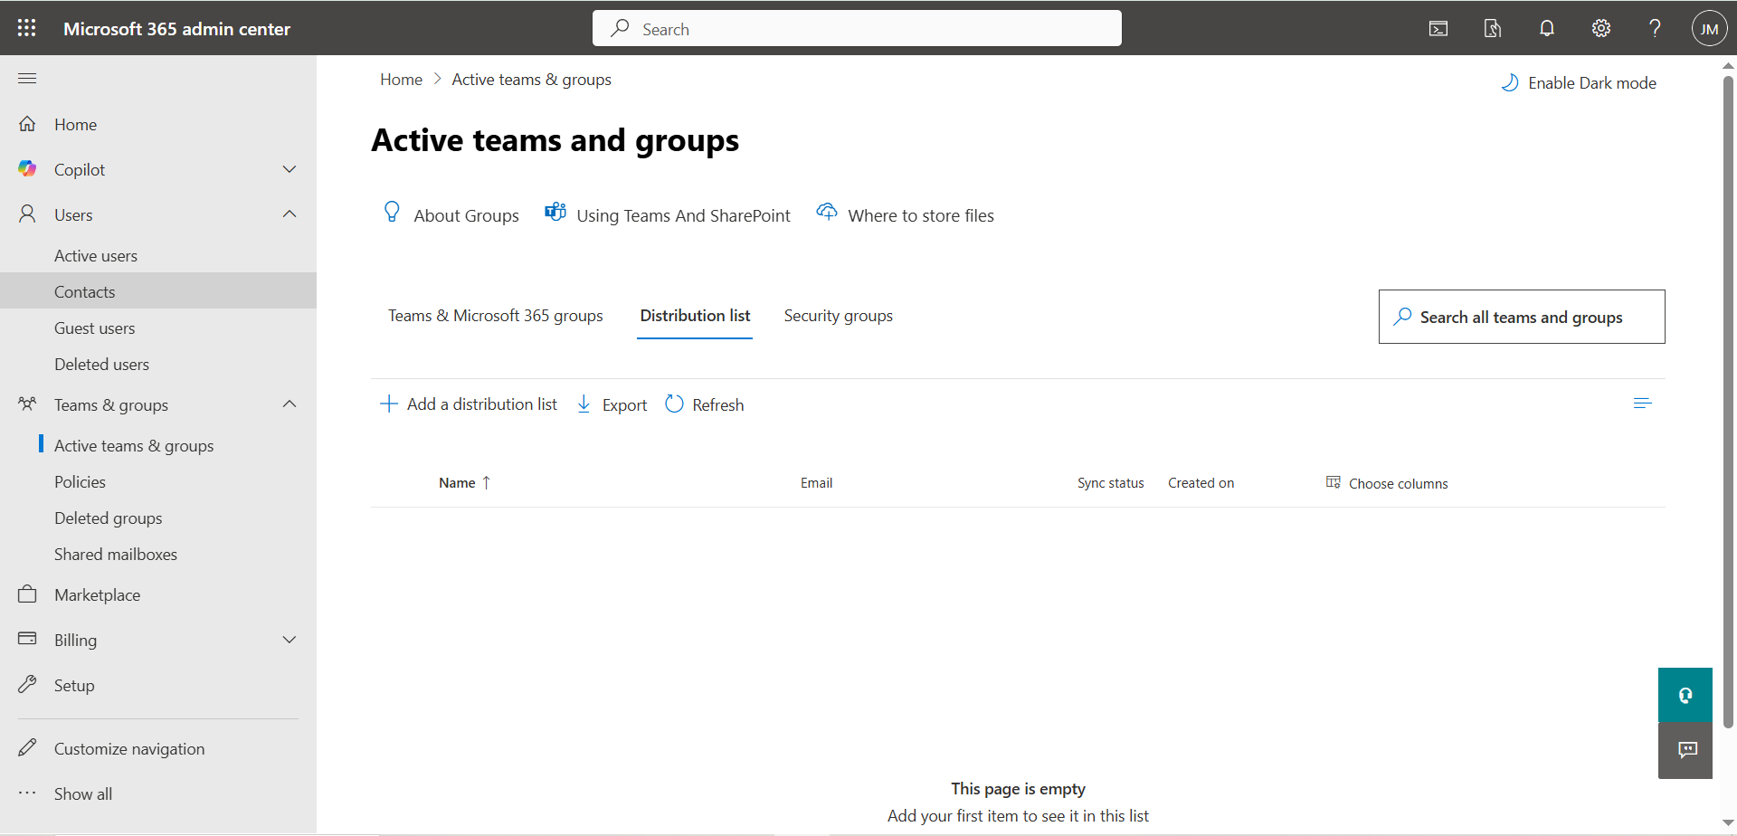Click Created on column header
Screen dimensions: 1737x836
pyautogui.click(x=1201, y=483)
